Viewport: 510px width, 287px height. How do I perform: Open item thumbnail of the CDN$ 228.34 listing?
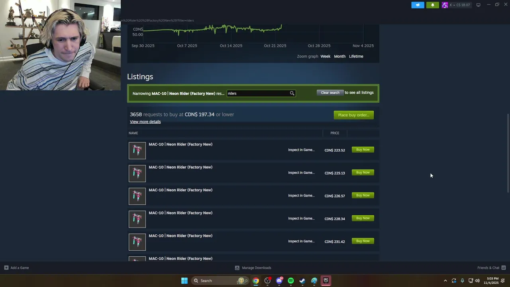tap(137, 219)
